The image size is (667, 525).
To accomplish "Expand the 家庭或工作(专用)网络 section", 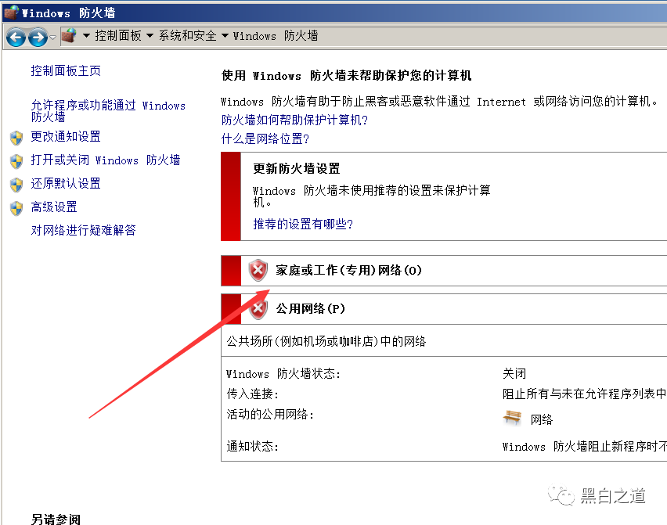I will coord(444,271).
